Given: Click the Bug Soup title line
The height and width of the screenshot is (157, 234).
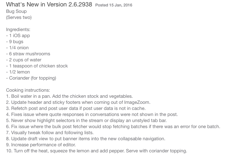Looking at the screenshot, I should click(16, 11).
